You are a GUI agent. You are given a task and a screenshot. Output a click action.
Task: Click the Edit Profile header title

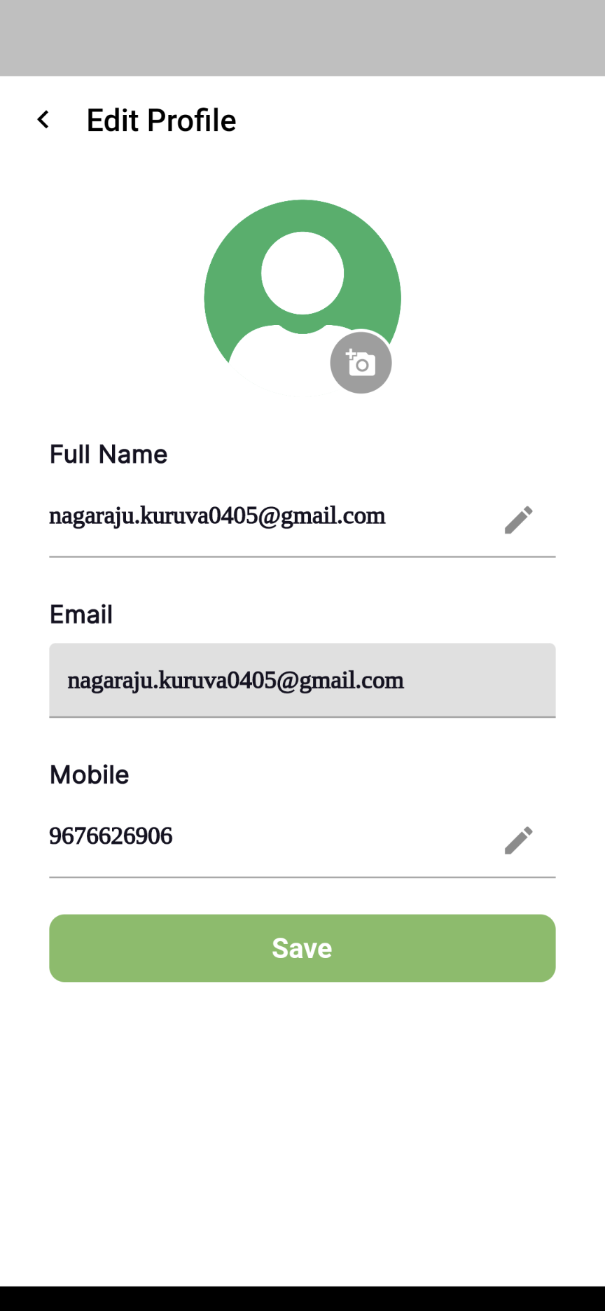[x=161, y=120]
